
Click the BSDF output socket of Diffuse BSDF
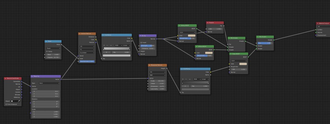[214, 50]
